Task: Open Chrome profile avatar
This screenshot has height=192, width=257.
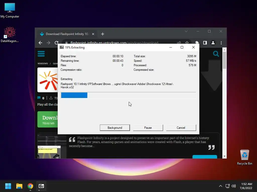Action: pos(213,43)
